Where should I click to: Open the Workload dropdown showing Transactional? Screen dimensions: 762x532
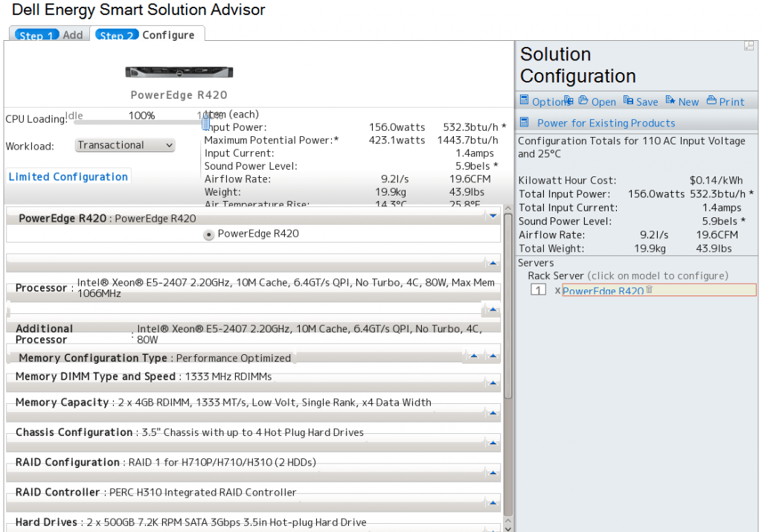[x=125, y=145]
